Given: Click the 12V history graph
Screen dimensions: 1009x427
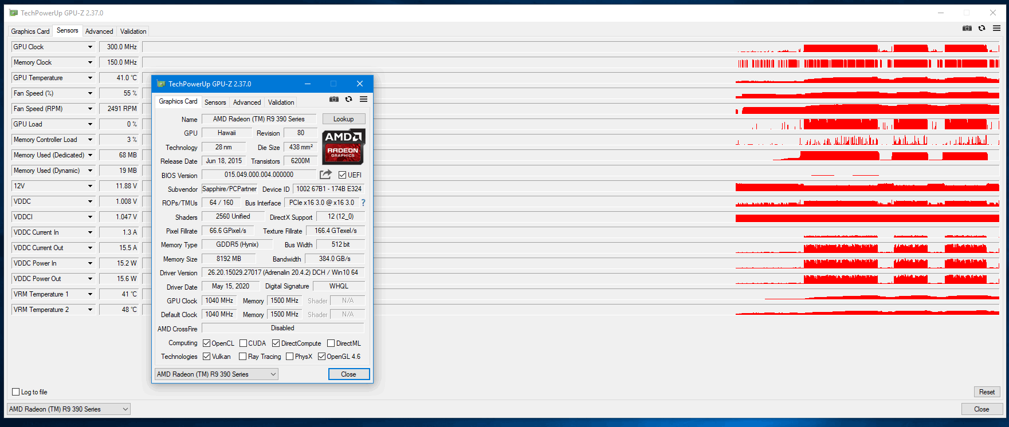Looking at the screenshot, I should click(571, 186).
